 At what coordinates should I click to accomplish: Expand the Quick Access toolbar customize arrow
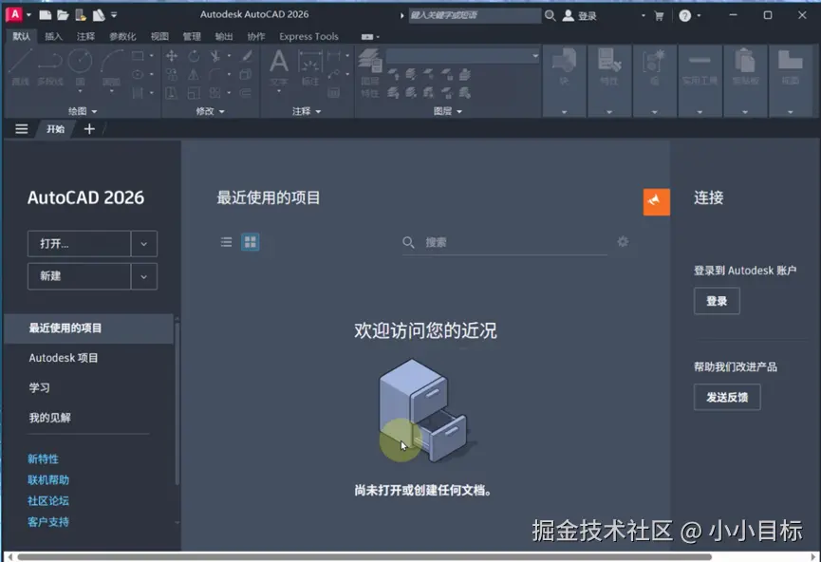coord(114,15)
